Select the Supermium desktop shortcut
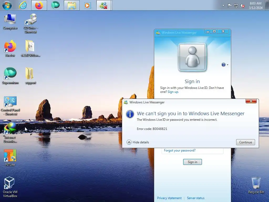The image size is (269, 202). tap(10, 76)
